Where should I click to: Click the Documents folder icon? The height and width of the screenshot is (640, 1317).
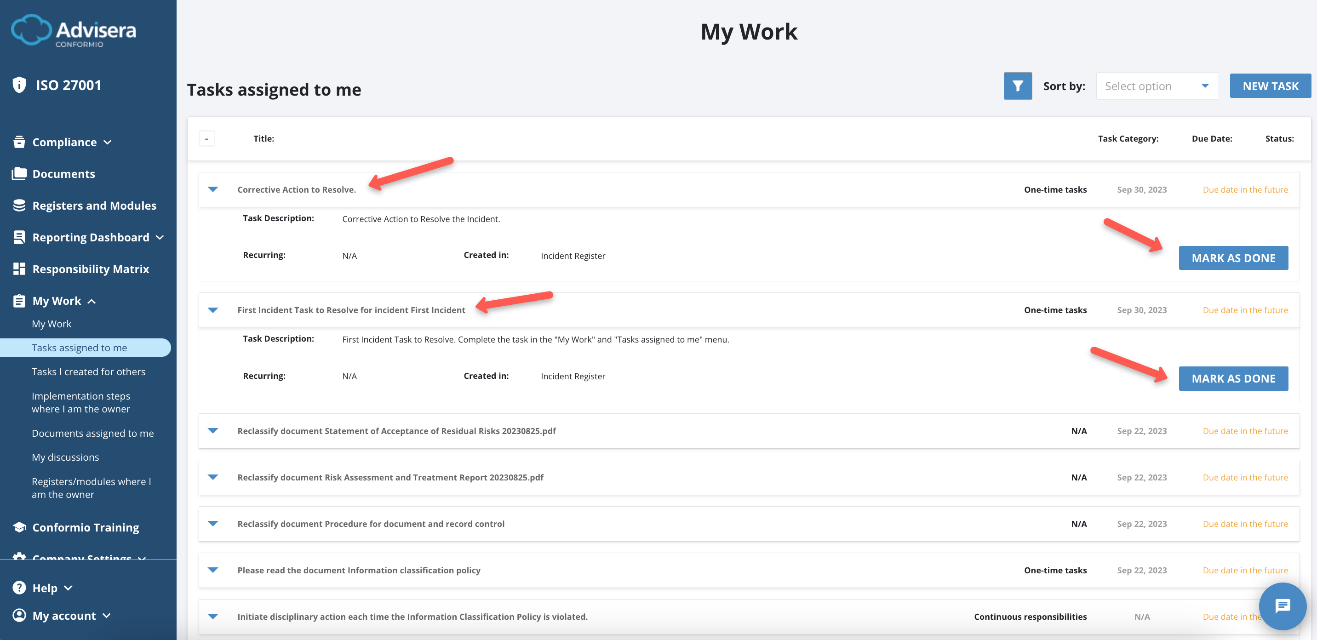[19, 174]
